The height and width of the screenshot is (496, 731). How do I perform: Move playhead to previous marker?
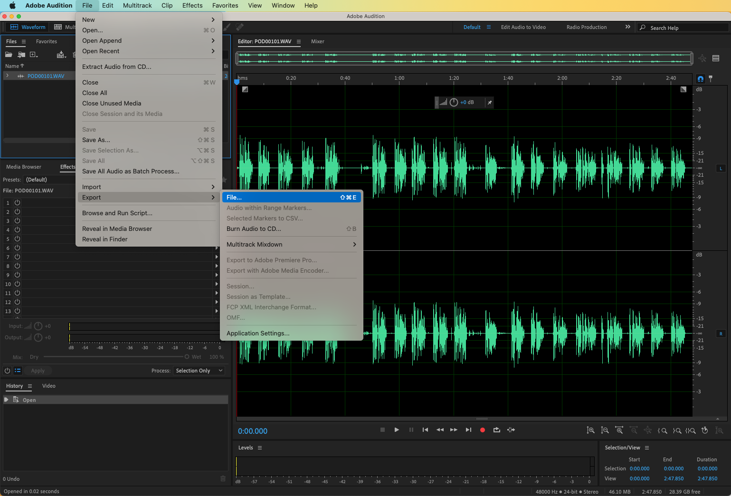[425, 430]
